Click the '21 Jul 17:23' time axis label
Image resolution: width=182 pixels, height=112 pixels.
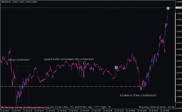click(x=50, y=111)
